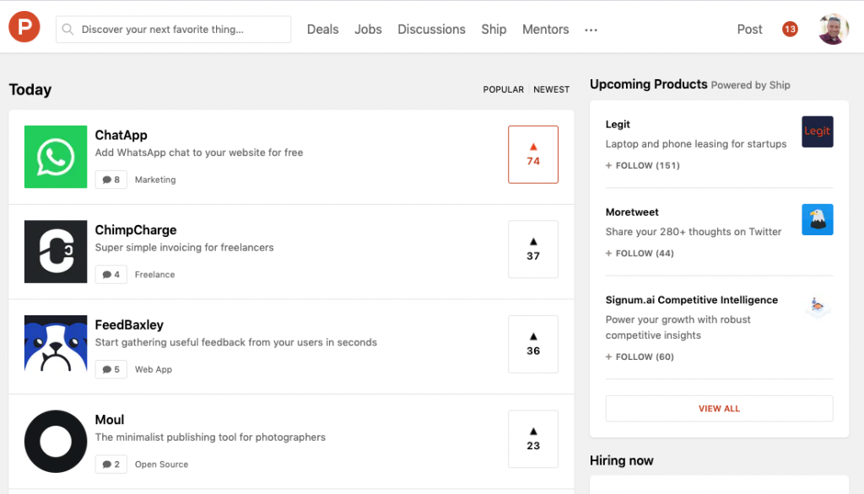Open the FeedBaxley product title
864x494 pixels.
click(x=129, y=325)
